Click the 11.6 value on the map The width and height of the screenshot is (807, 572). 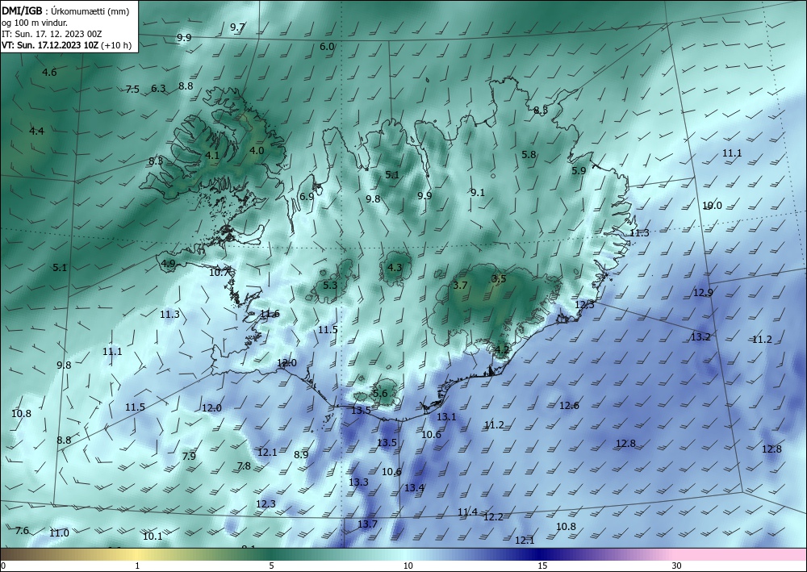click(270, 313)
